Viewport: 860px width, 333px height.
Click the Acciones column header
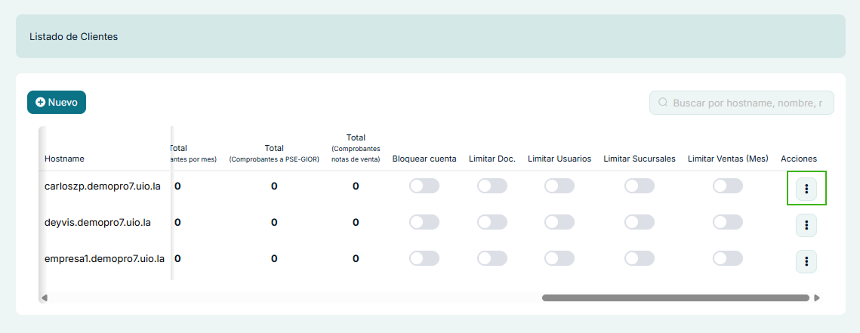pyautogui.click(x=799, y=159)
